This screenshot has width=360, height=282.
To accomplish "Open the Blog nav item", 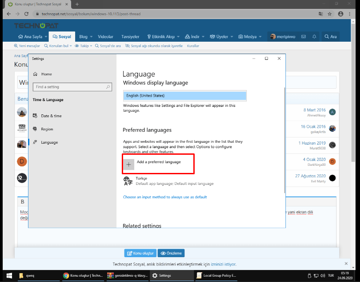I will (83, 37).
